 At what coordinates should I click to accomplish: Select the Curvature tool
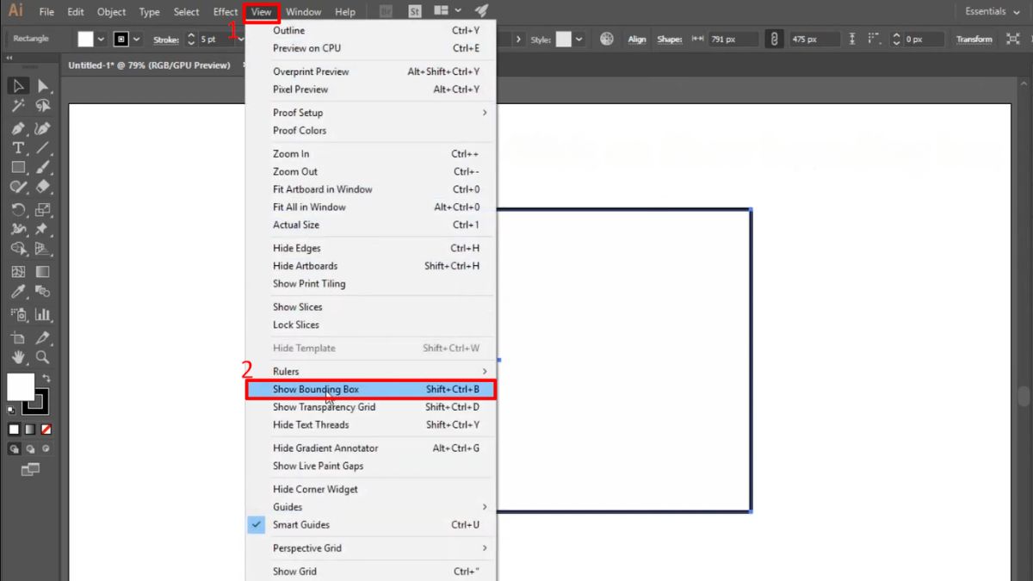pyautogui.click(x=42, y=128)
